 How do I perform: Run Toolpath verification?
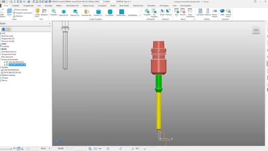(147, 12)
